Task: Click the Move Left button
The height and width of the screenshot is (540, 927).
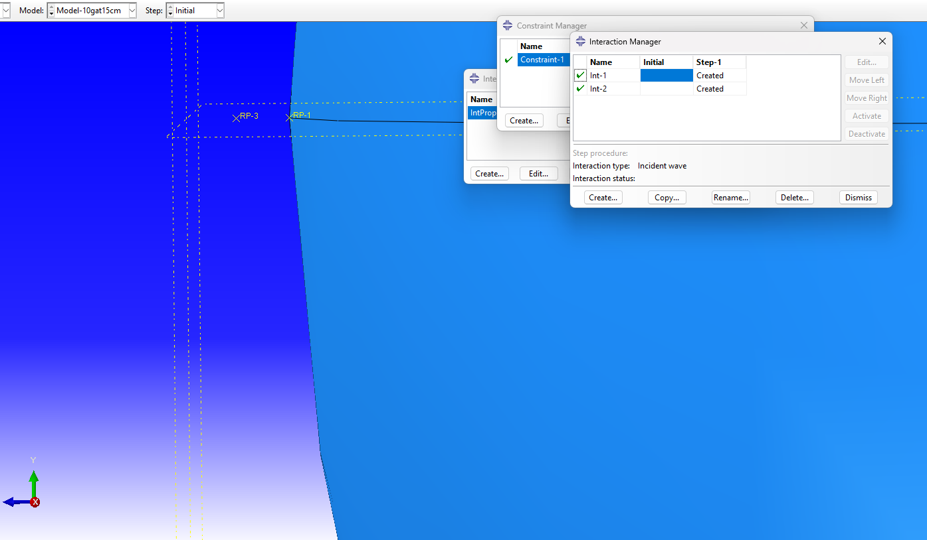Action: point(867,80)
